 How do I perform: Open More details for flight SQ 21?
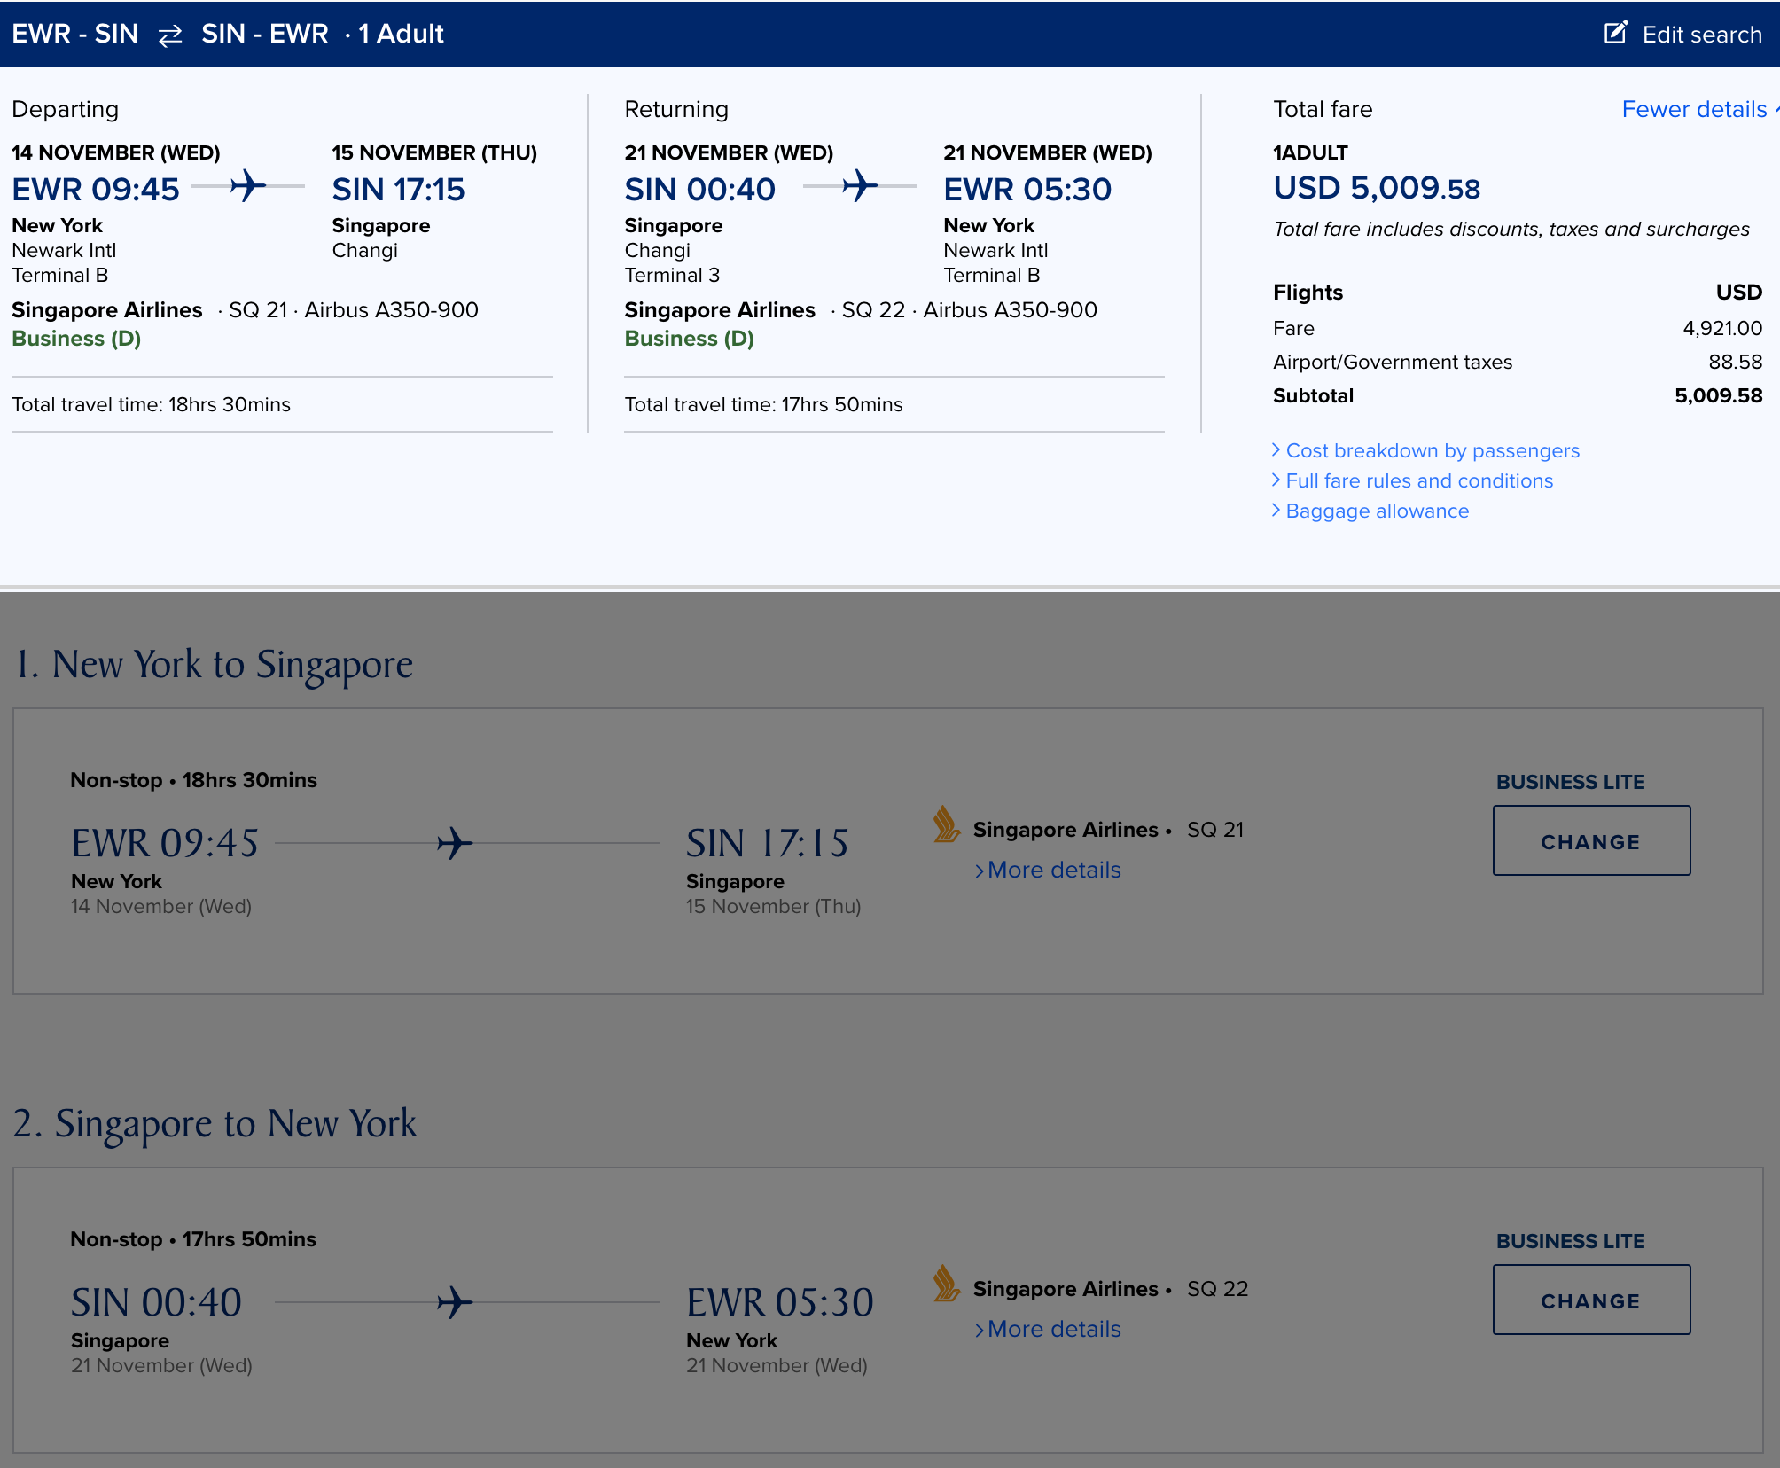click(x=1053, y=870)
